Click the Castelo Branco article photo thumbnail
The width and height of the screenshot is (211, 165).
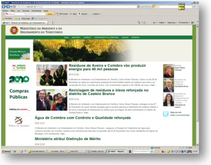[52, 100]
